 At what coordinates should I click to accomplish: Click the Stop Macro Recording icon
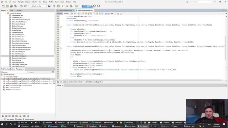(x=115, y=14)
